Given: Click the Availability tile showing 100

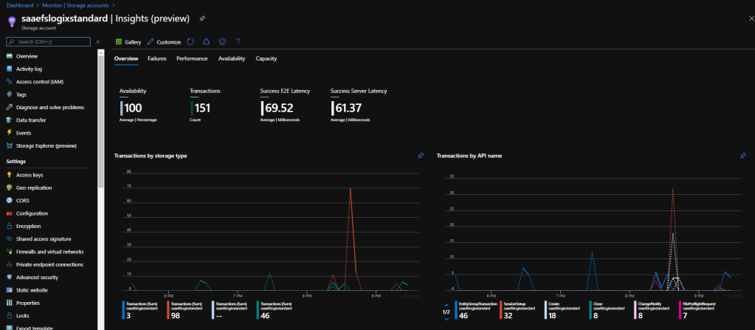Looking at the screenshot, I should pyautogui.click(x=139, y=105).
